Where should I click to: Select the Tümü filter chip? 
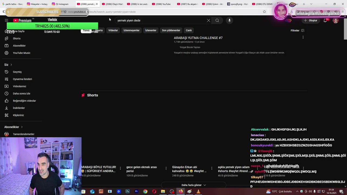pyautogui.click(x=86, y=30)
